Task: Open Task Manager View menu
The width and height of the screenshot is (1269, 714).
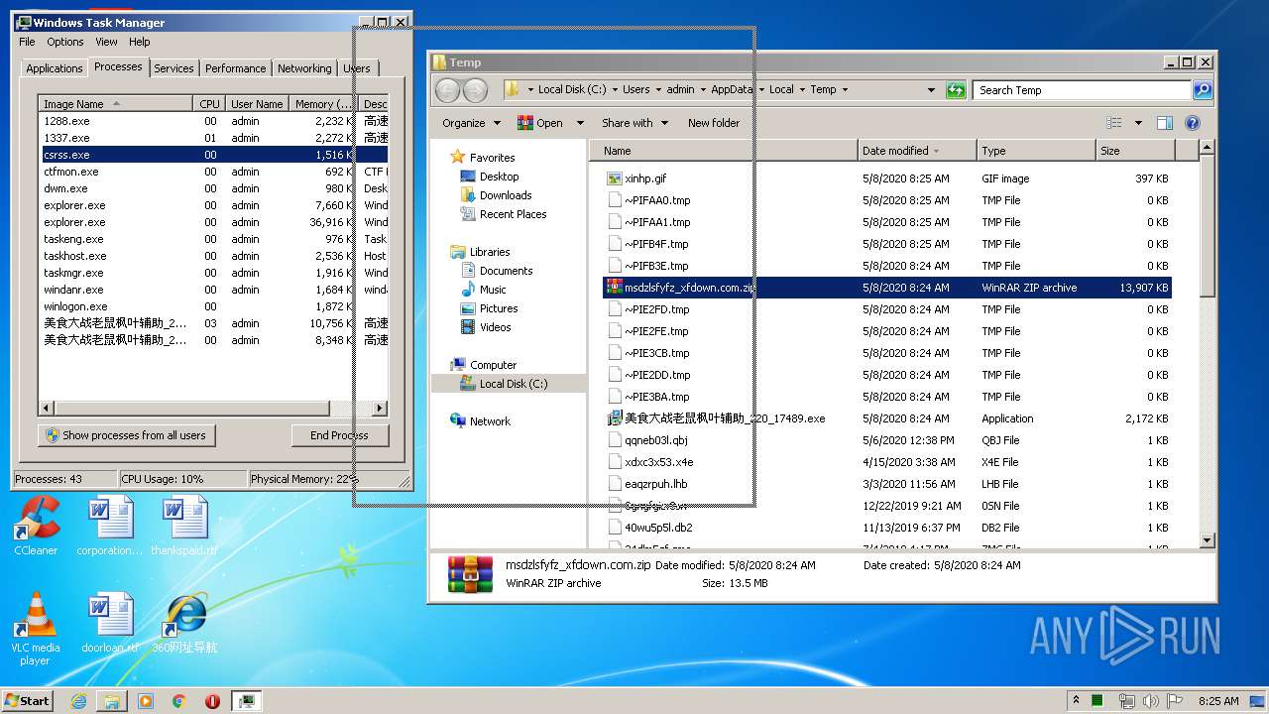Action: [x=106, y=42]
